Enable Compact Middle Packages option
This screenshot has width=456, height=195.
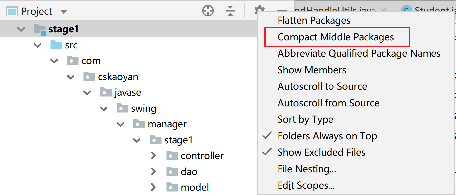pos(335,37)
